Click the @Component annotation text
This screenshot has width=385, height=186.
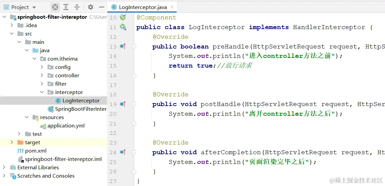click(157, 17)
